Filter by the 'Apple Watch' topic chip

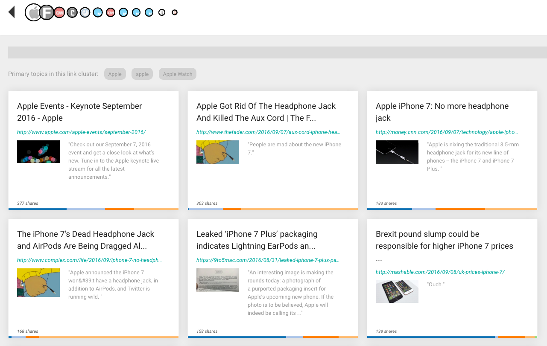click(x=178, y=74)
